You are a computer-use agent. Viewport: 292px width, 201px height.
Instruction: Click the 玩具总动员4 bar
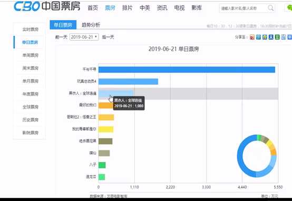(128, 81)
